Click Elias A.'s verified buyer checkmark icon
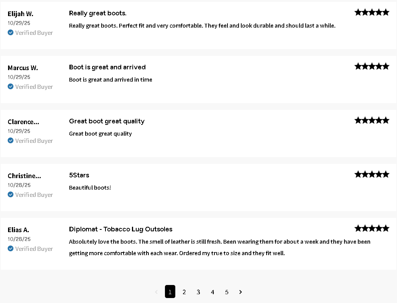 (11, 249)
